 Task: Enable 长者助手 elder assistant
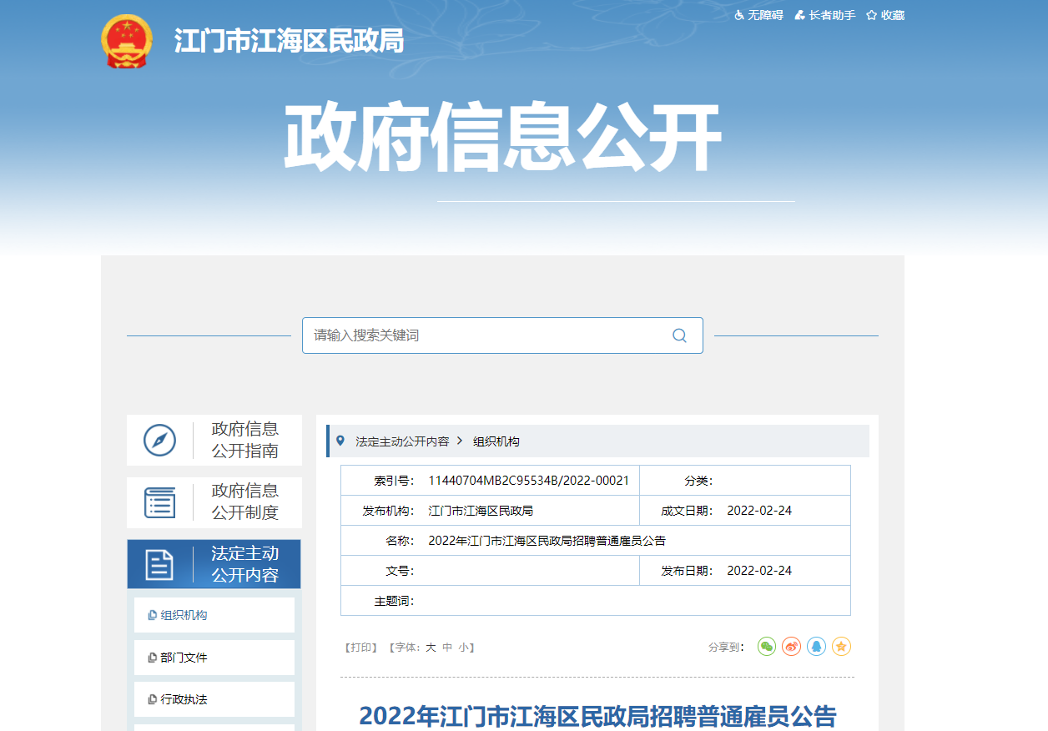824,15
